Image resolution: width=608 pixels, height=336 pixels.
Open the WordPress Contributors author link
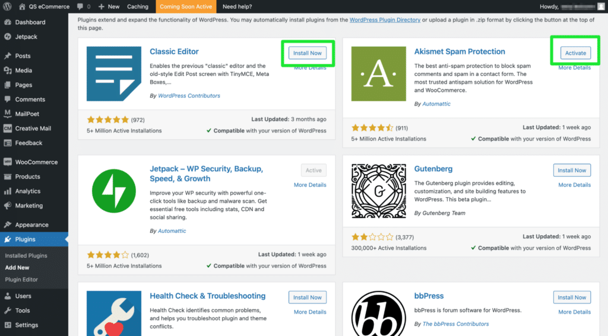pyautogui.click(x=189, y=95)
